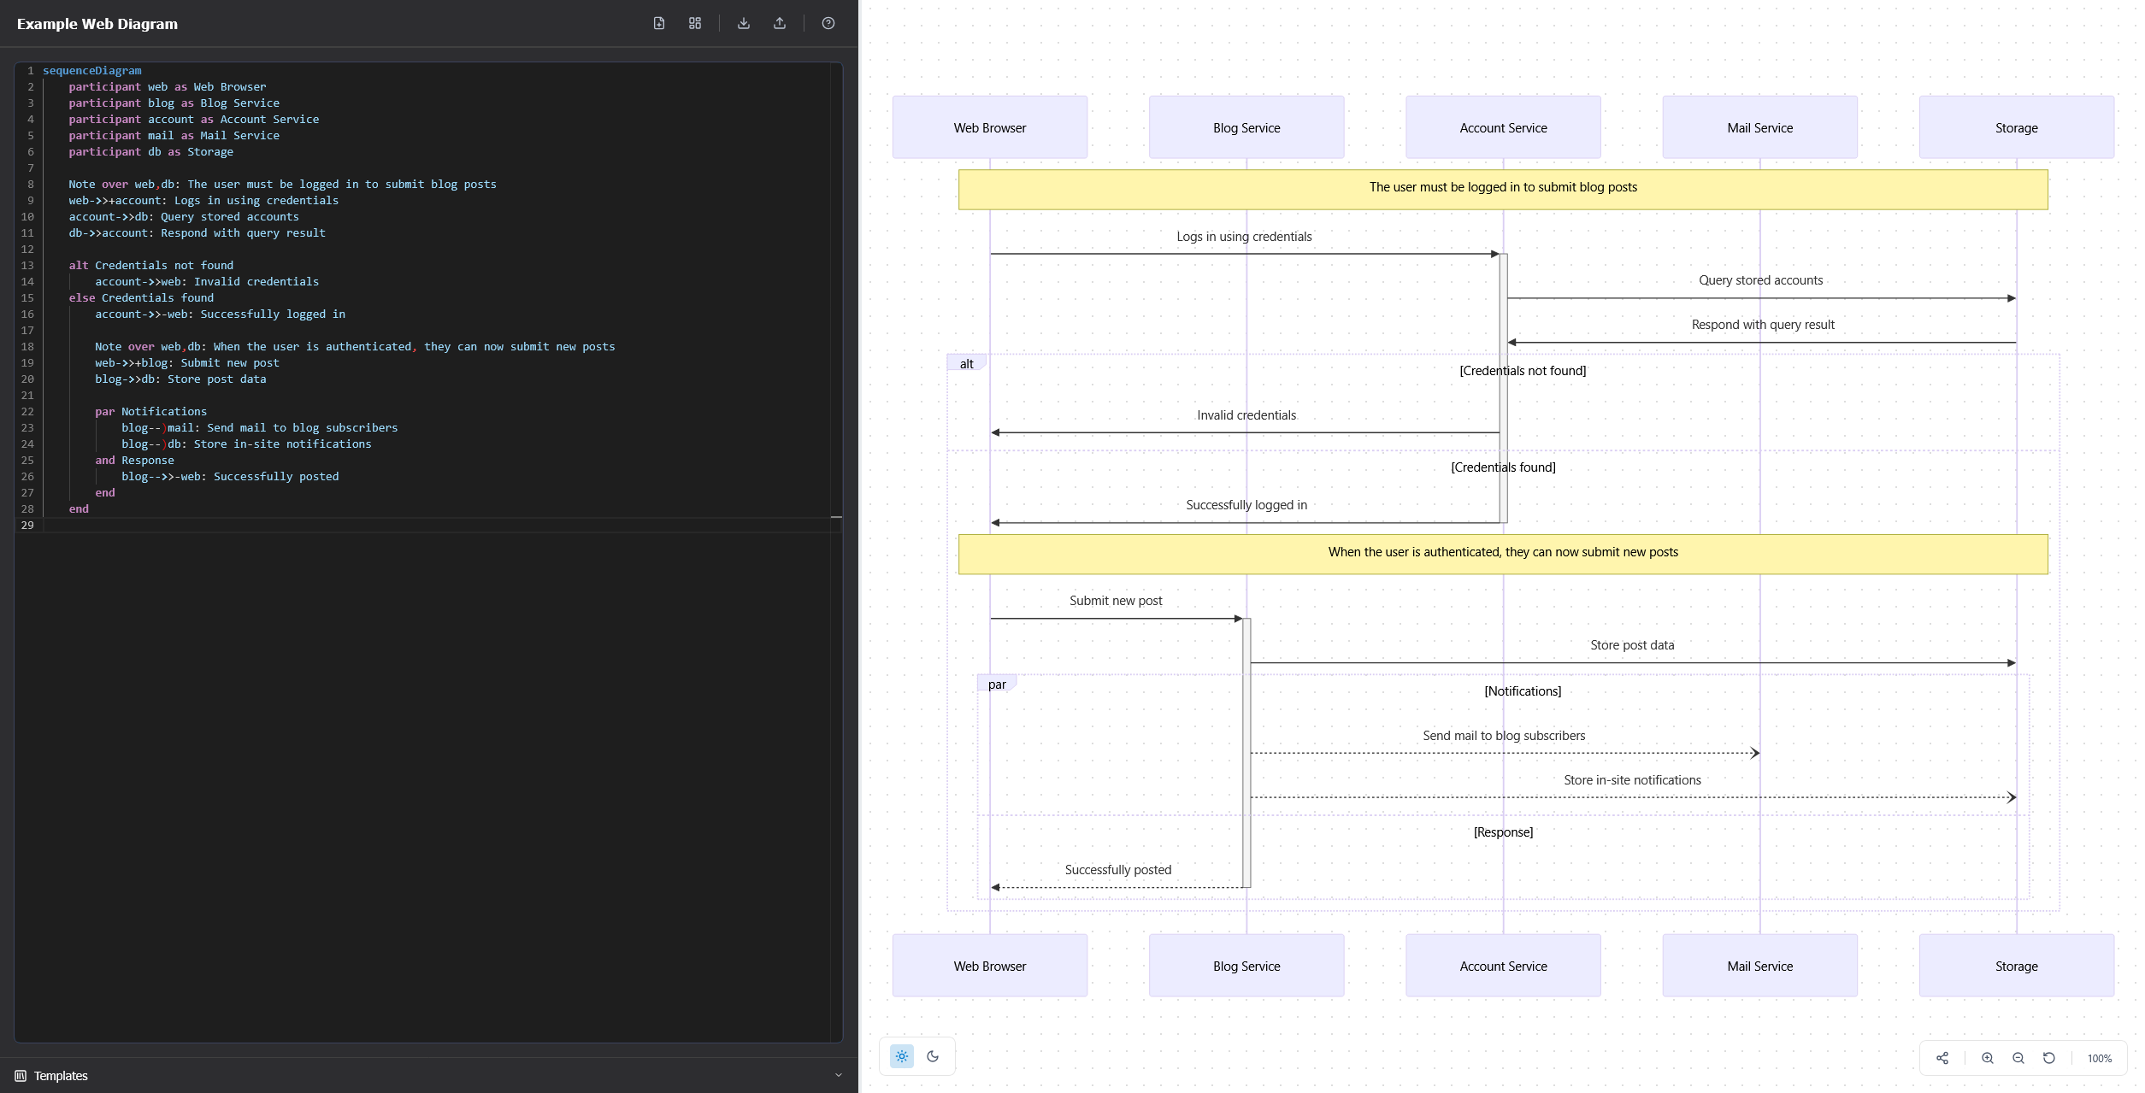
Task: Reset the diagram view rotation icon
Action: (x=2049, y=1058)
